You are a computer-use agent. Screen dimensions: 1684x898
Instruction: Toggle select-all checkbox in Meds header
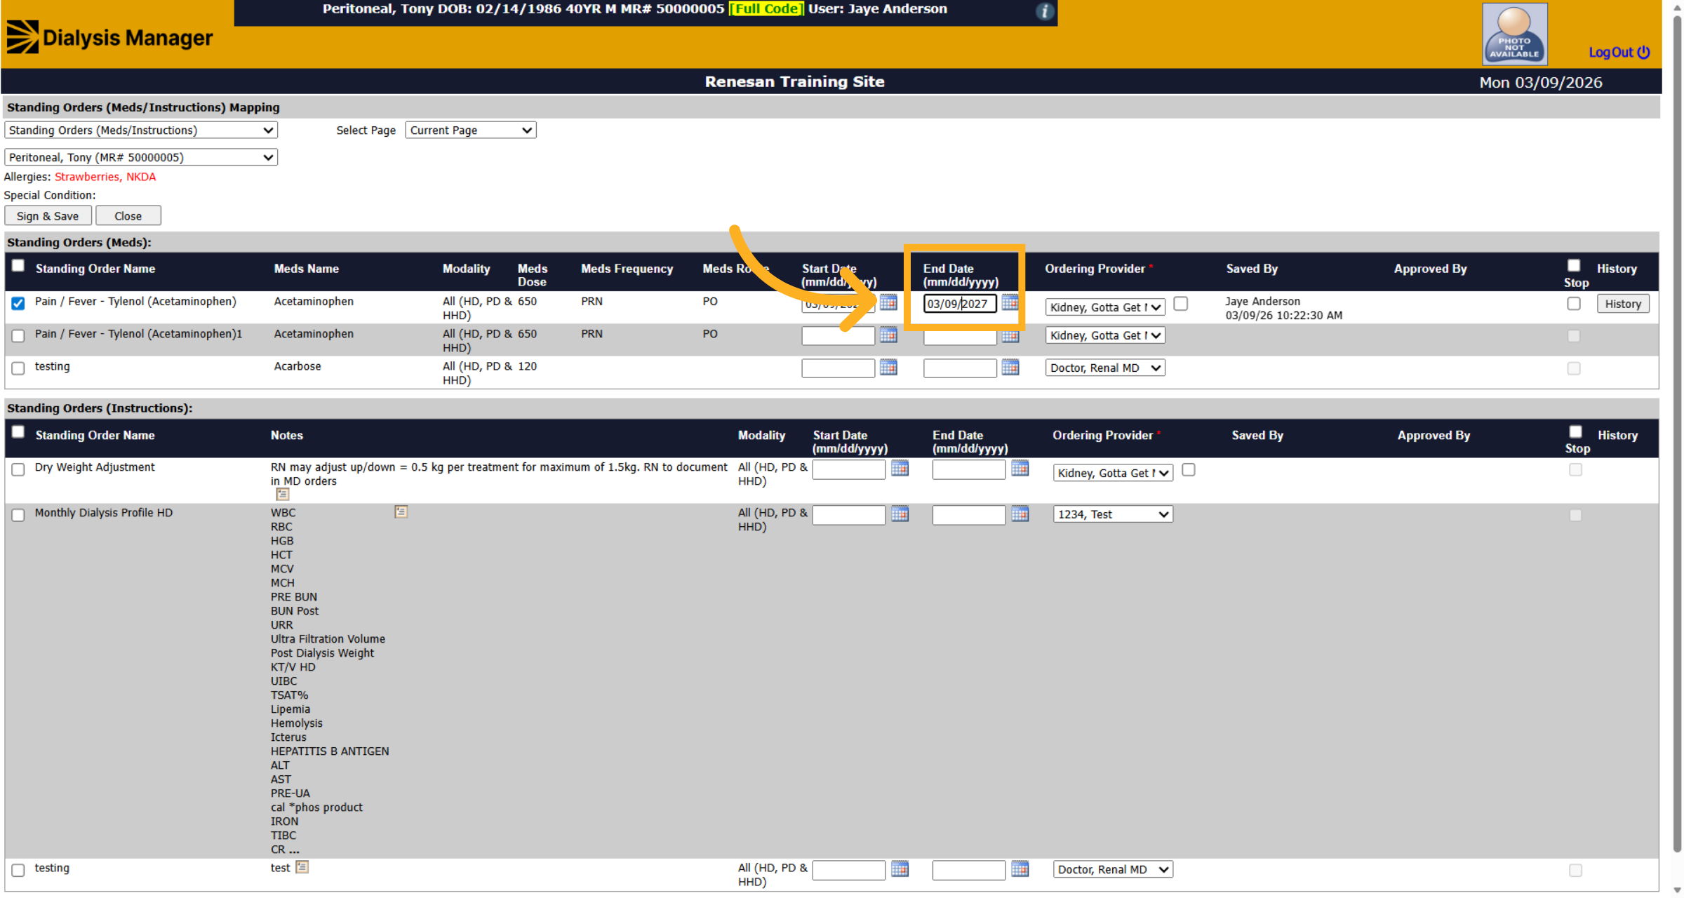point(18,265)
